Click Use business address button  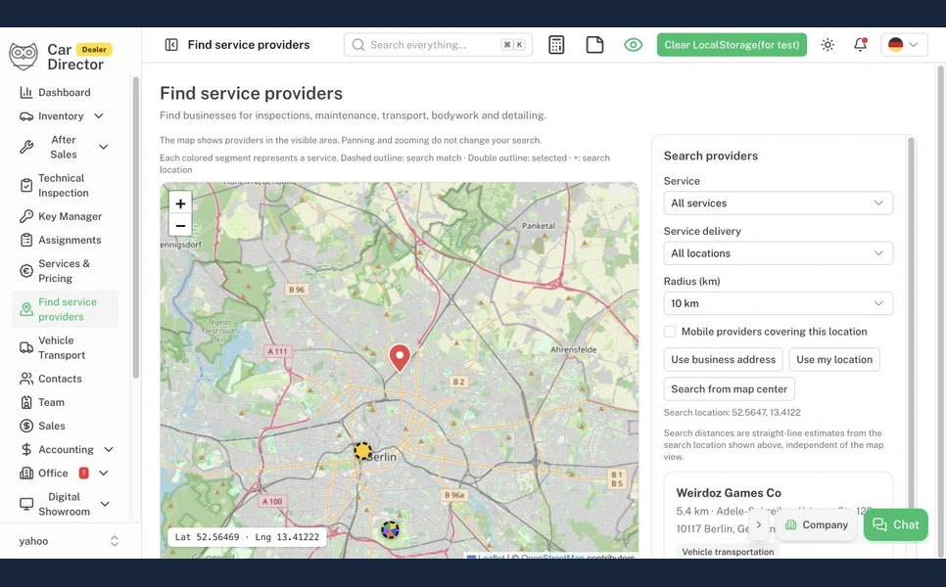coord(723,360)
